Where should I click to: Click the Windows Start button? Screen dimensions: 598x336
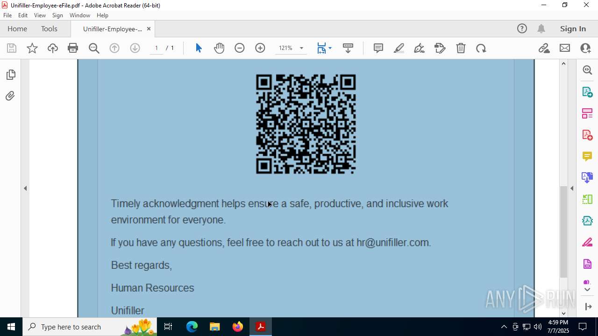11,327
